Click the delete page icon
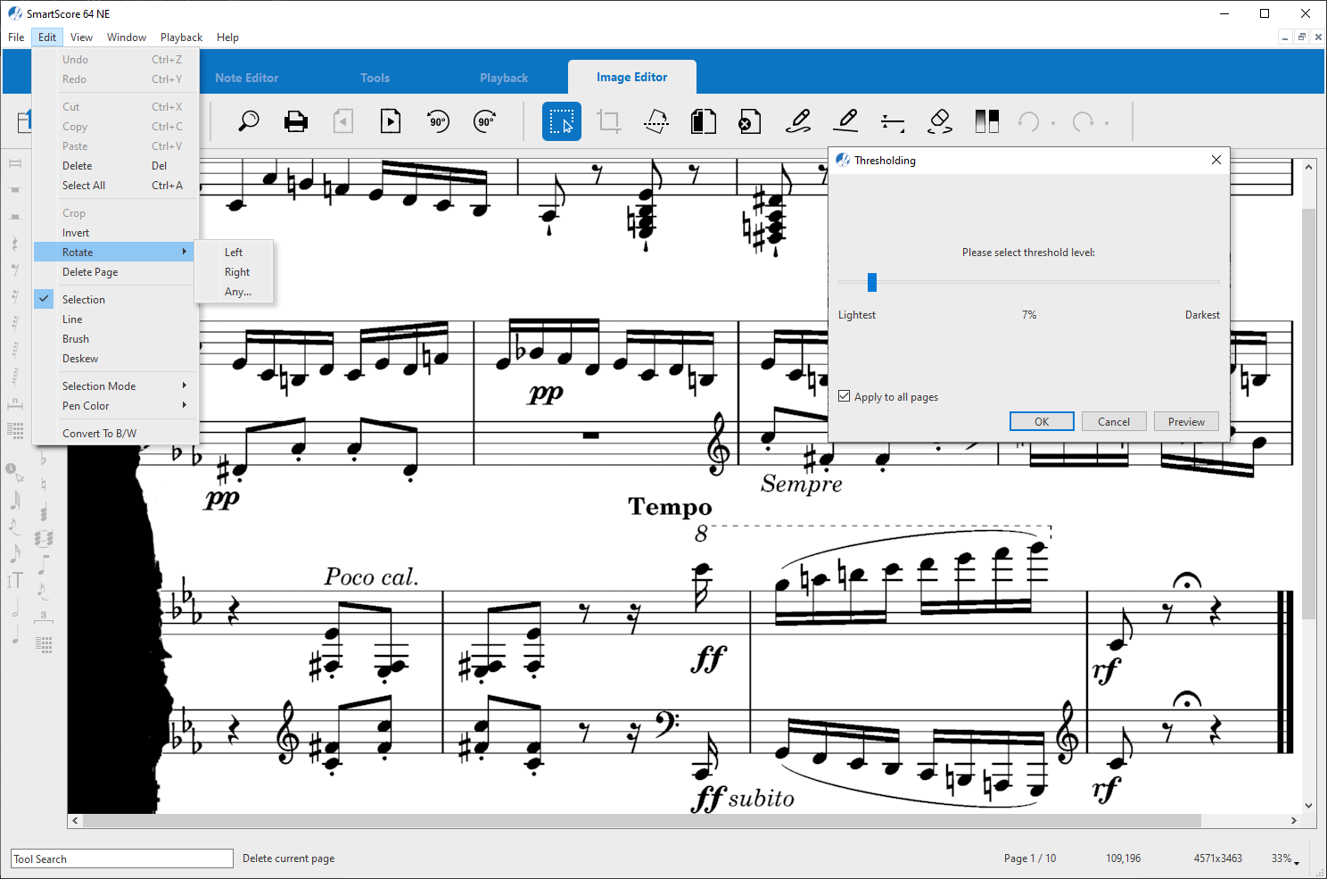This screenshot has width=1327, height=879. pos(750,121)
